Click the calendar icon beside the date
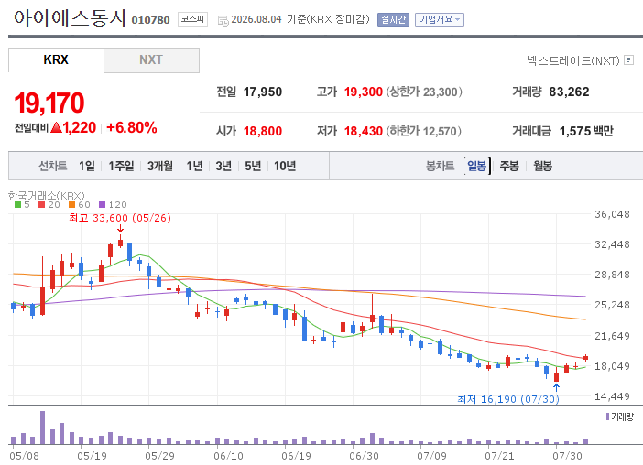 click(x=223, y=20)
